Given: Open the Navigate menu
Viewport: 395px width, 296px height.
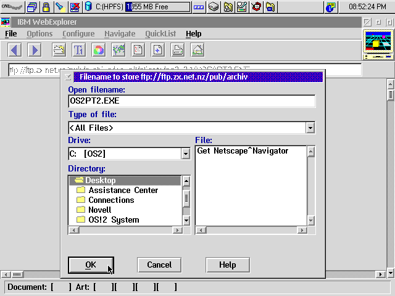Looking at the screenshot, I should 120,34.
